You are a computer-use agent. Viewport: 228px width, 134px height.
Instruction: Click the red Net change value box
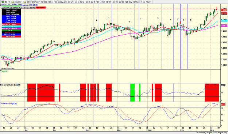[x=40, y=7]
